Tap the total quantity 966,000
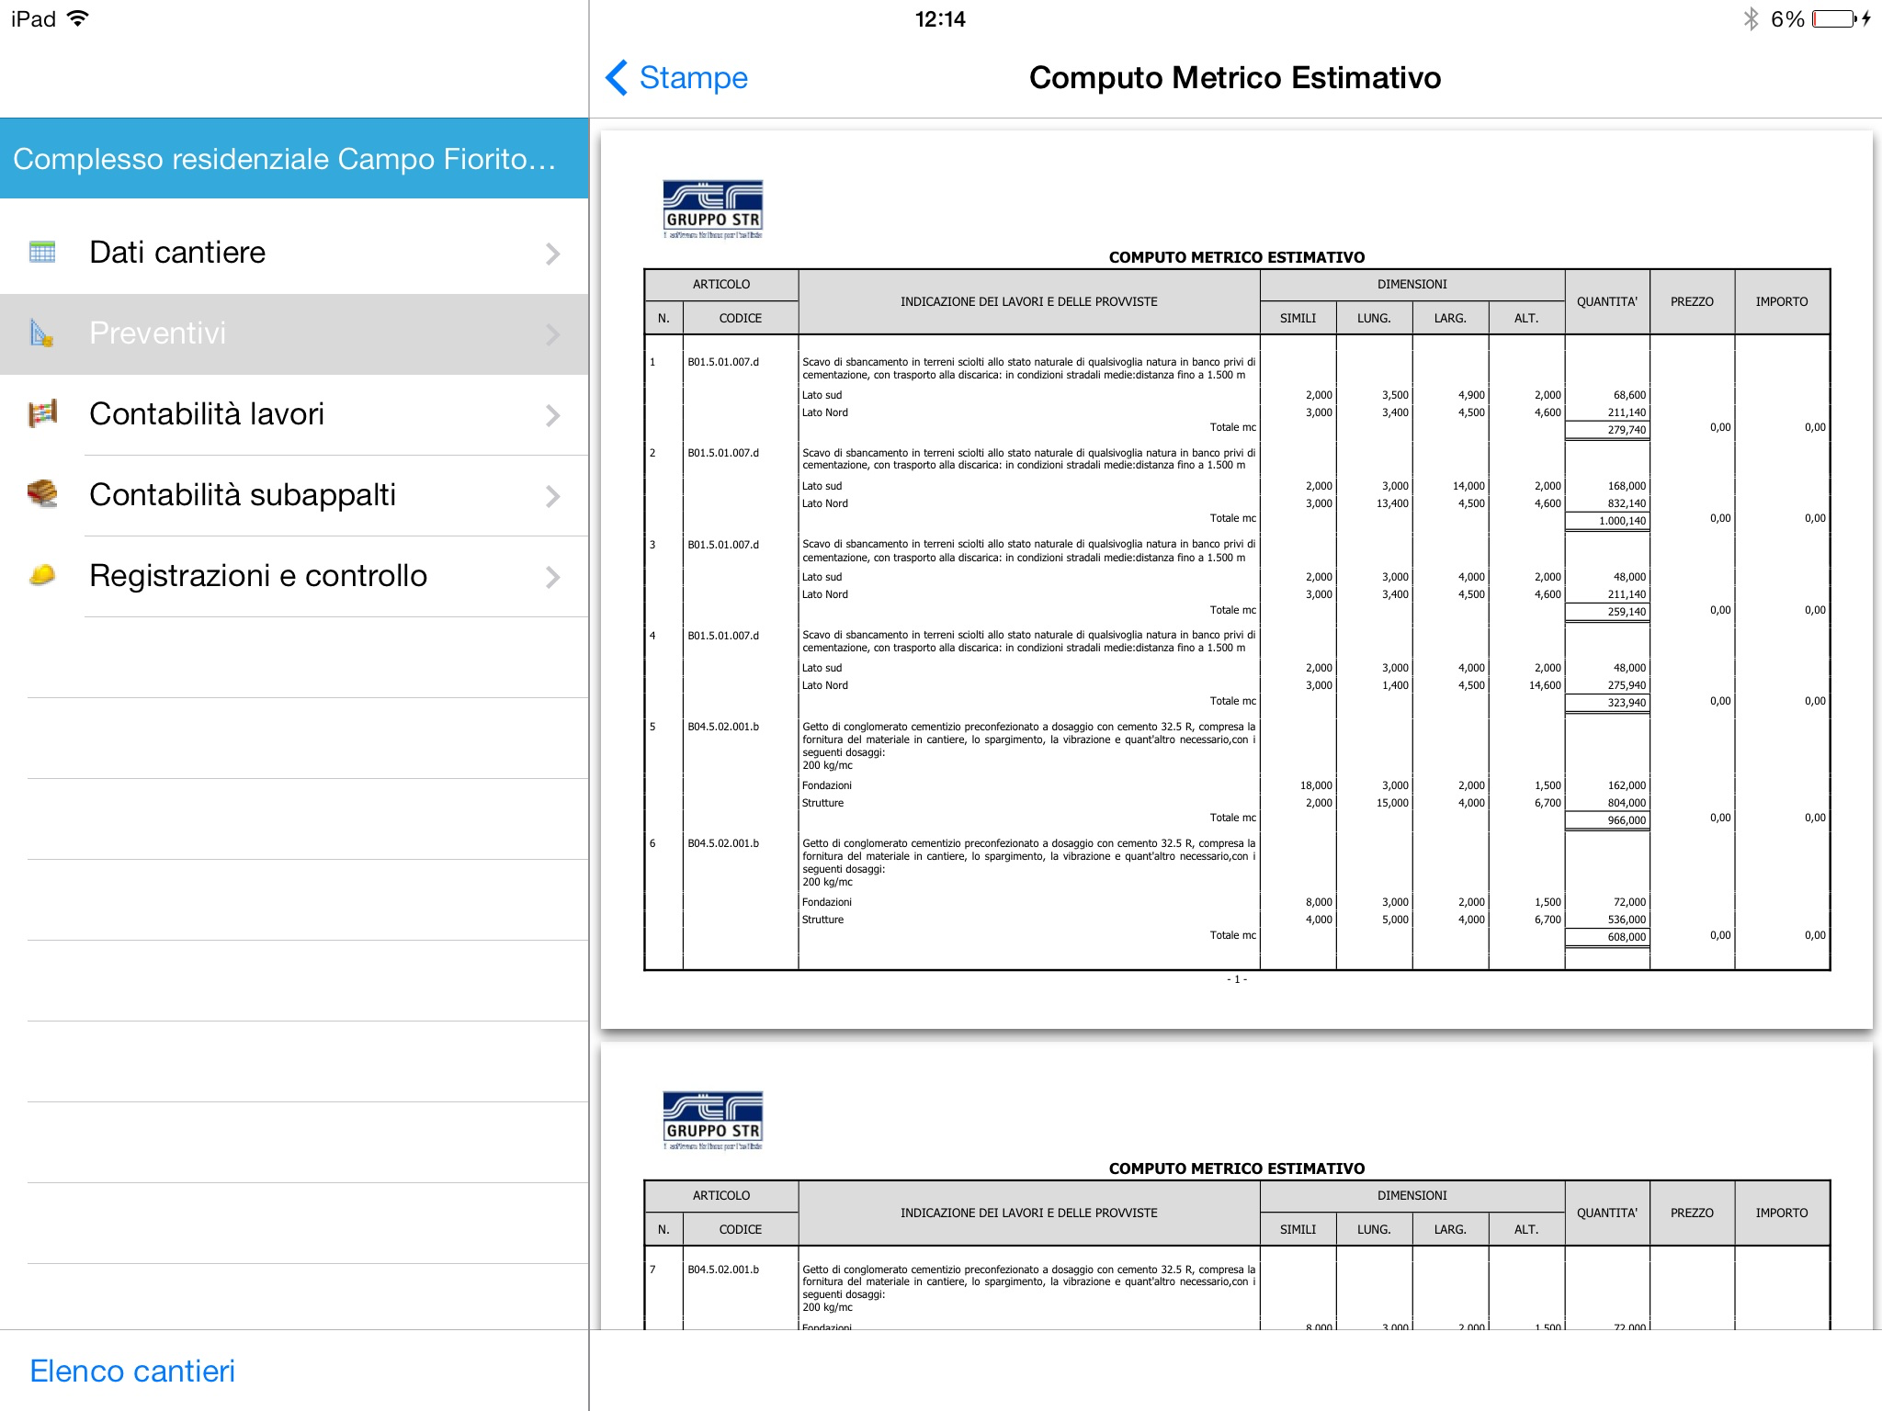 pos(1627,820)
